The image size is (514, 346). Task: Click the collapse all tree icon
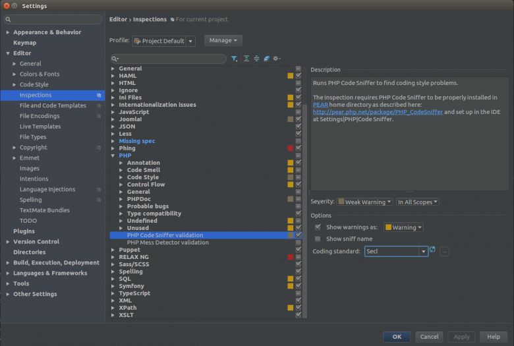[257, 59]
